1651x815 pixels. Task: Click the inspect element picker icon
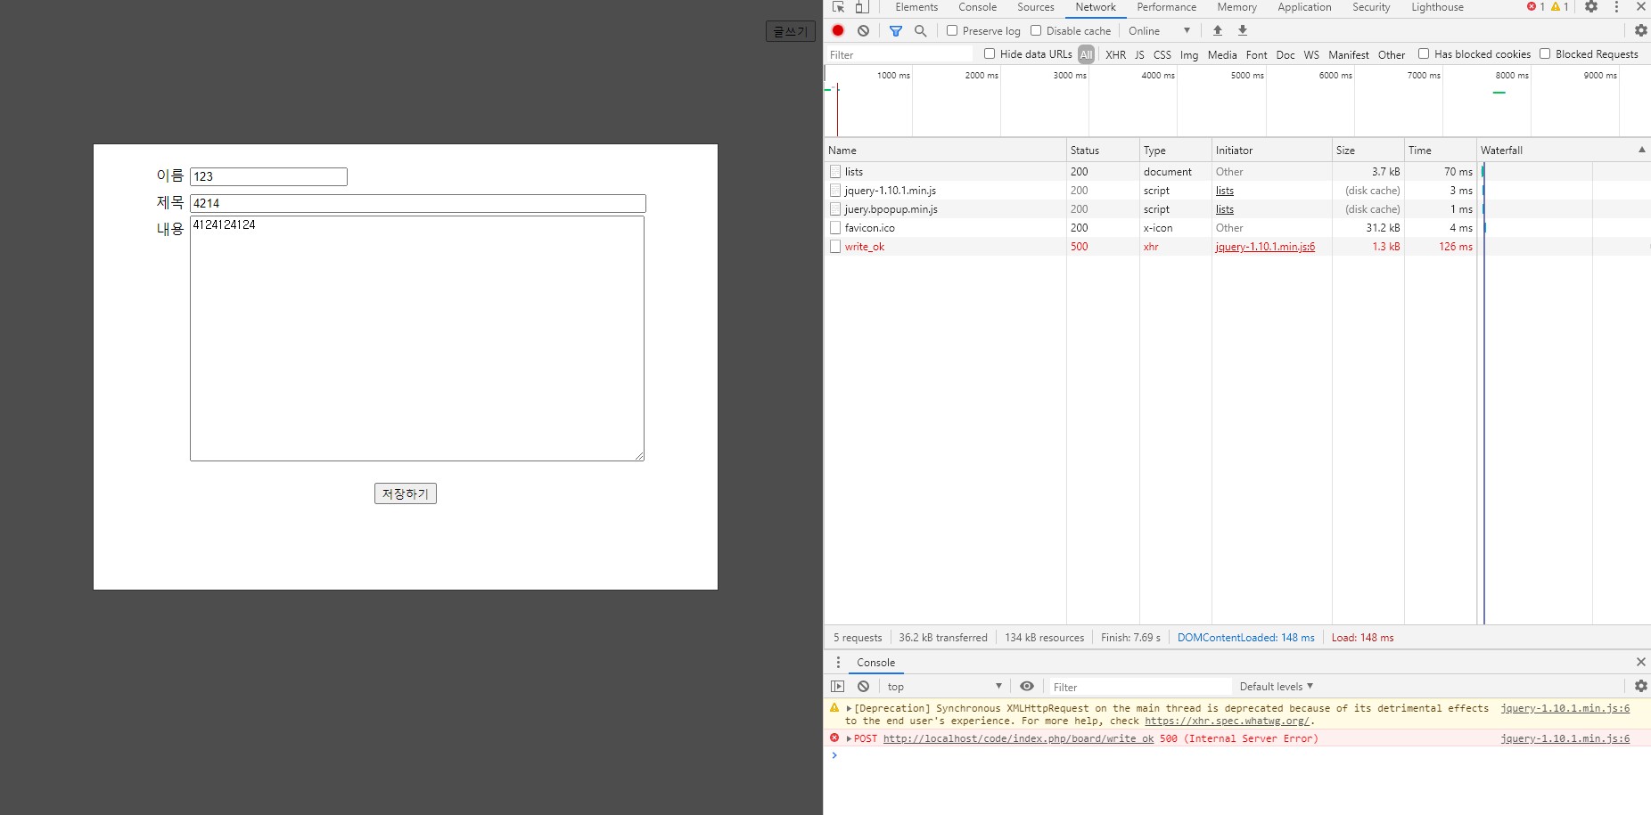coord(838,7)
